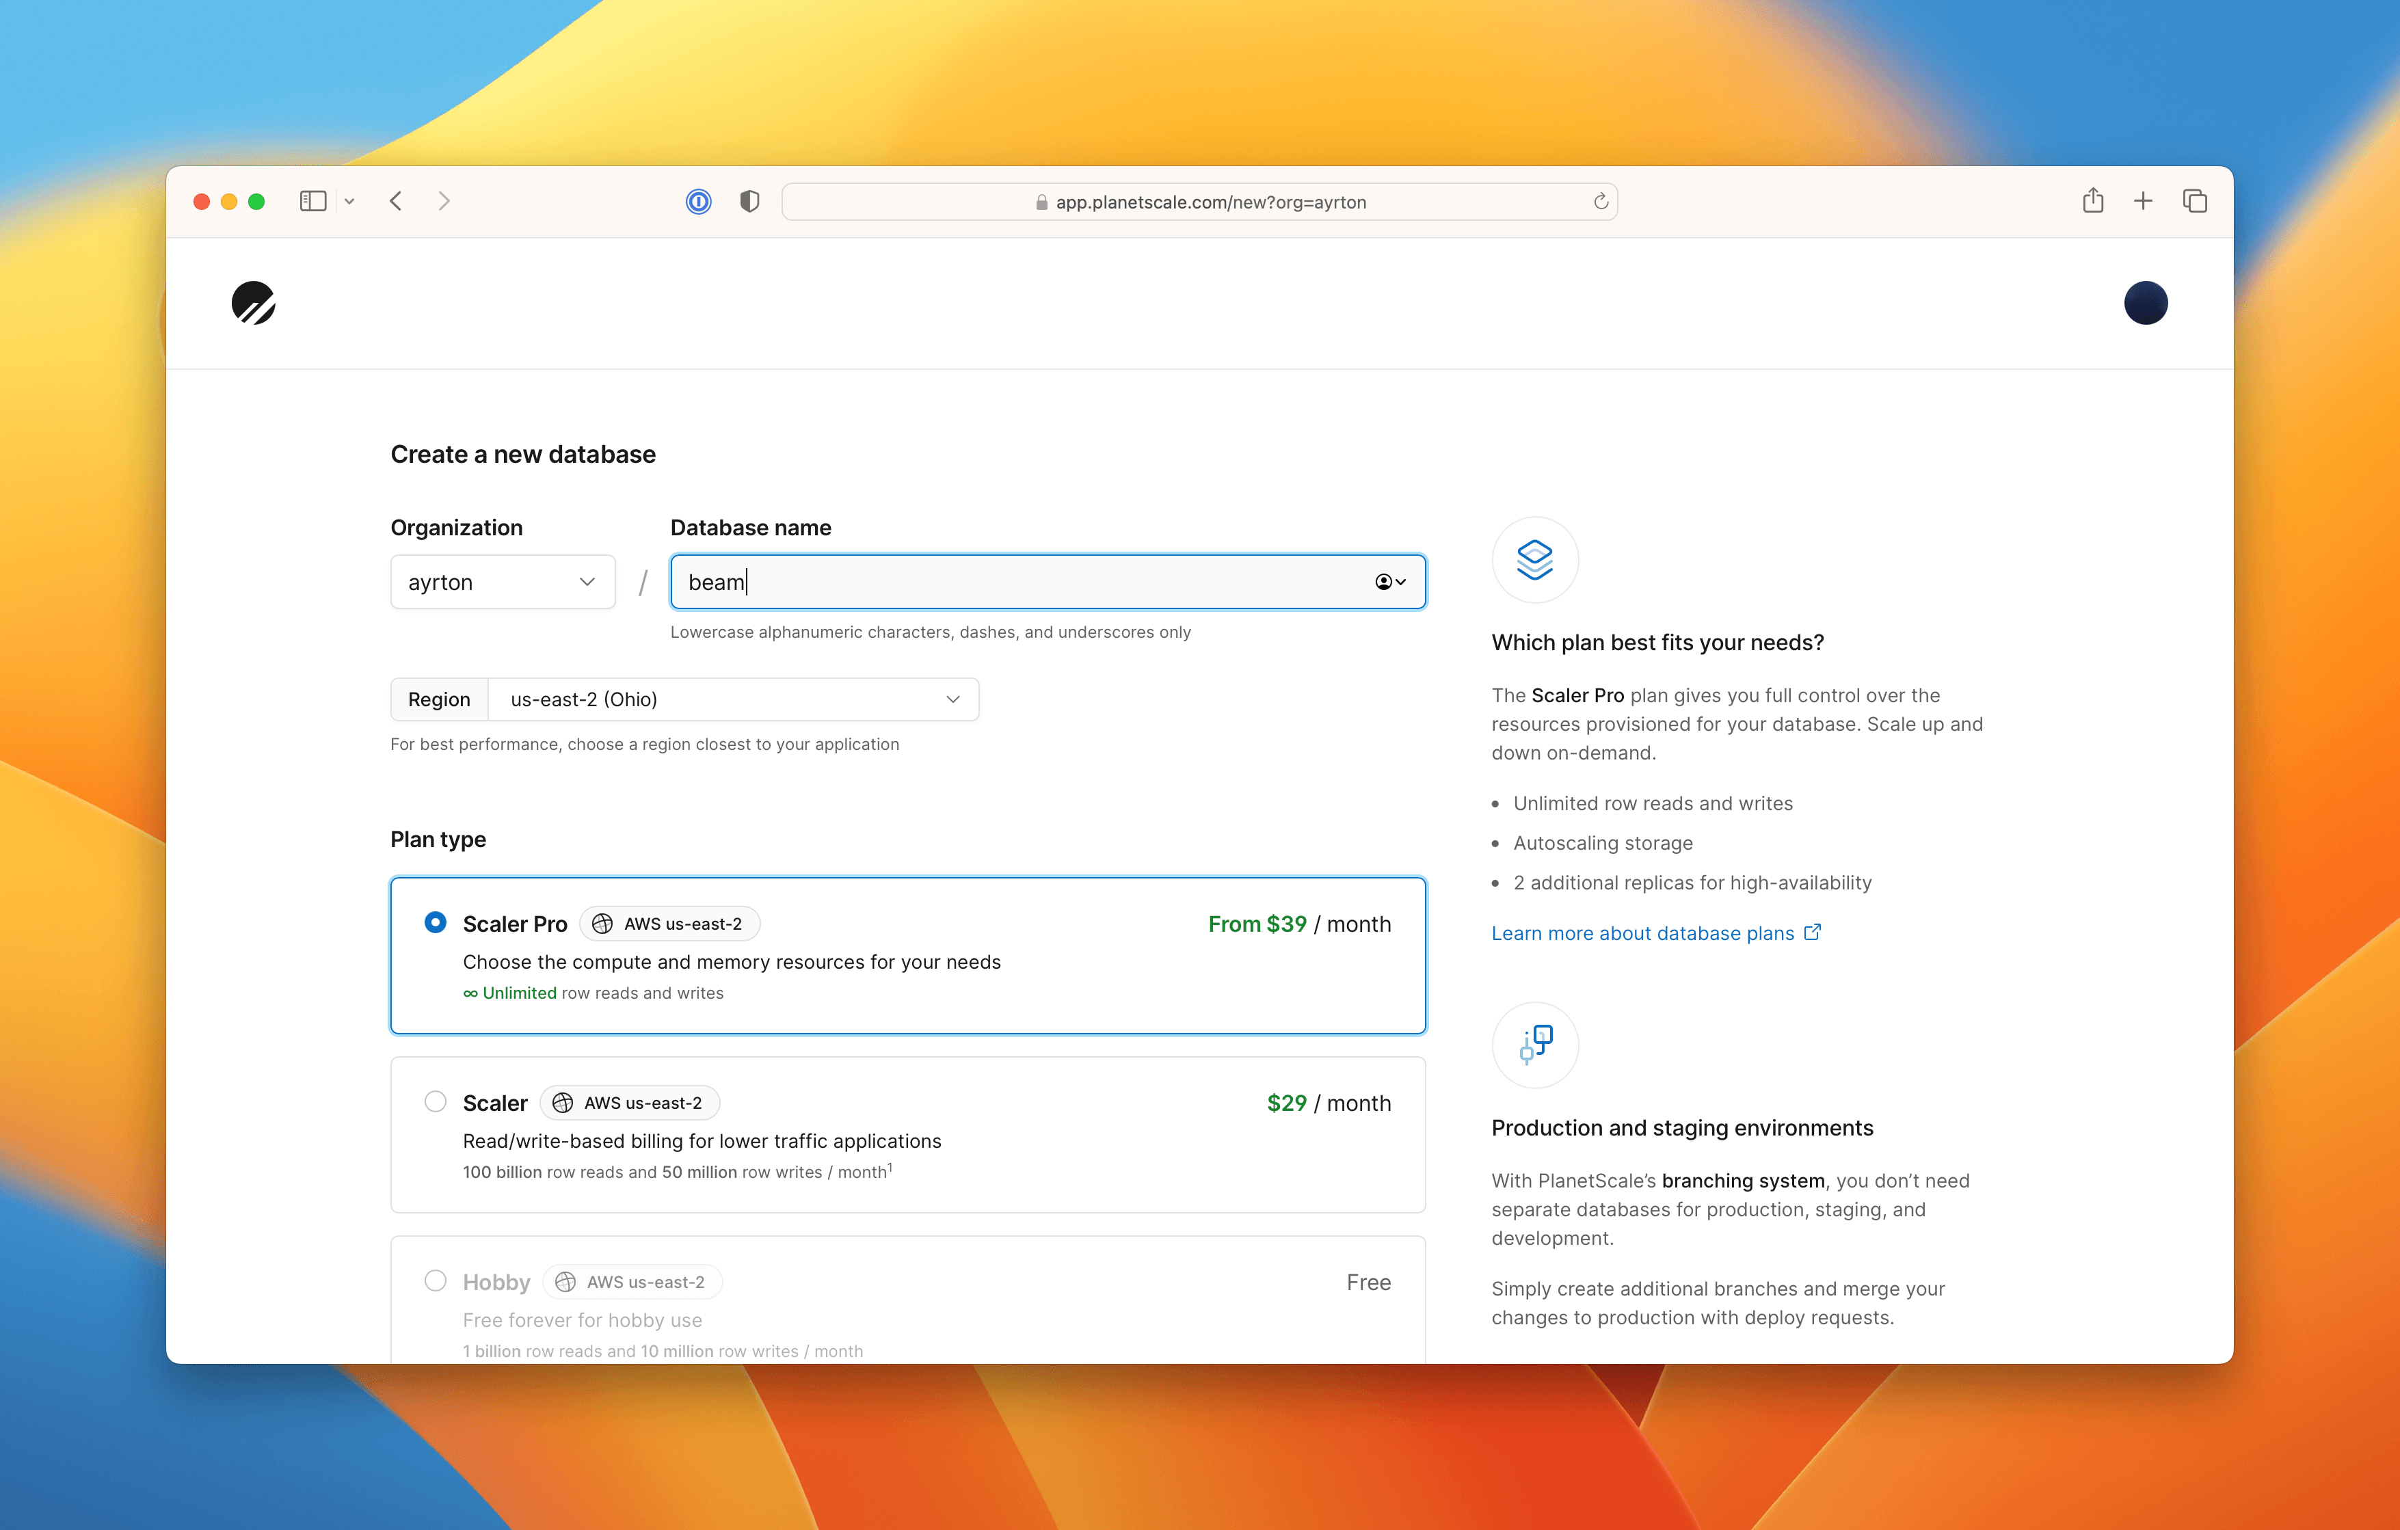Screen dimensions: 2400x1530
Task: Expand the sidebar options chevron in toolbar
Action: point(349,202)
